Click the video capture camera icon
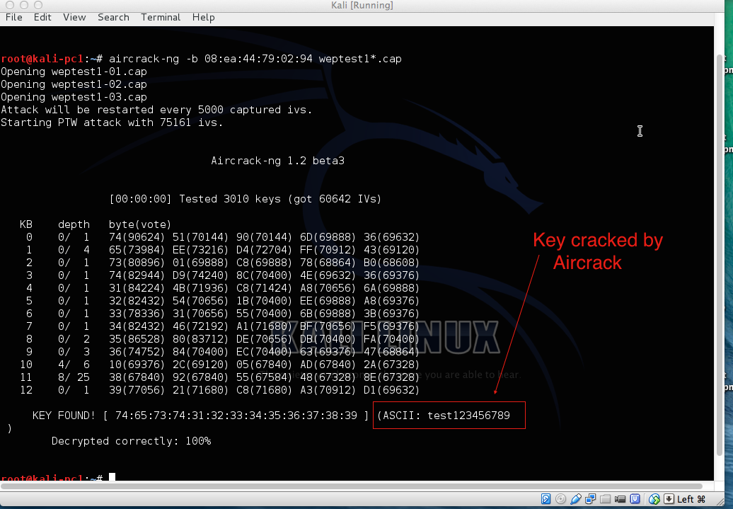The height and width of the screenshot is (509, 733). [x=621, y=499]
